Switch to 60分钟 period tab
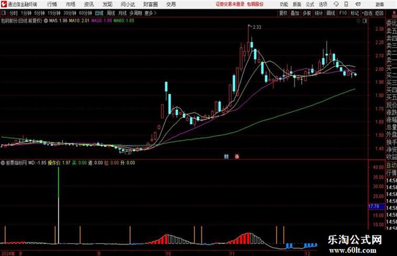Screen dimensions: 397x256 [x=85, y=13]
